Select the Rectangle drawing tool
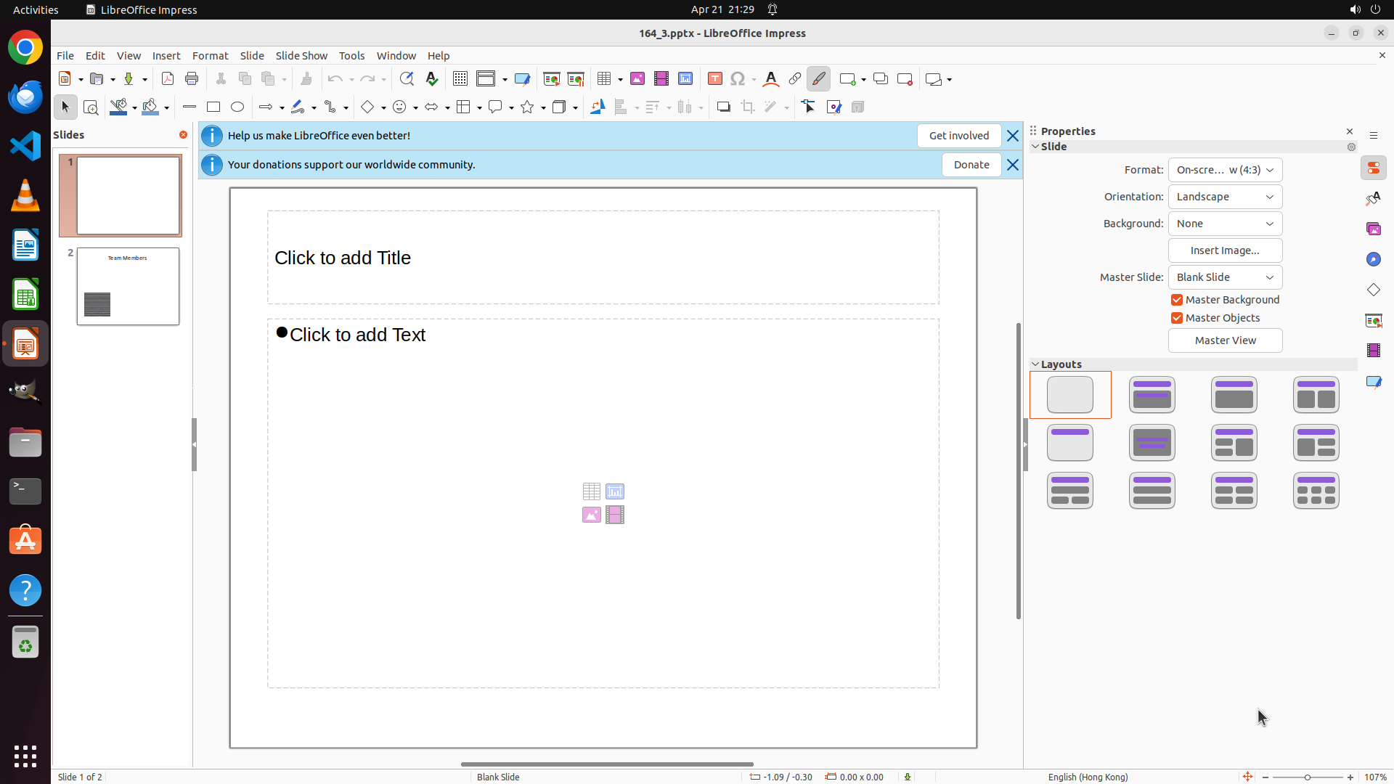1394x784 pixels. [213, 107]
